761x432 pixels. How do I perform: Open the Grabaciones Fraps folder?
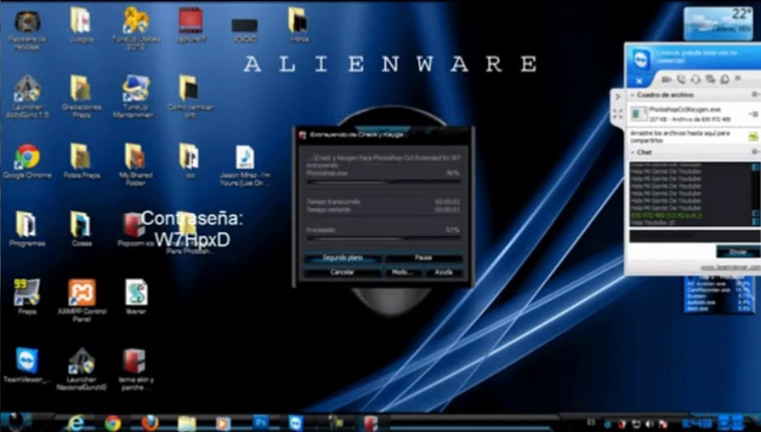pos(81,96)
